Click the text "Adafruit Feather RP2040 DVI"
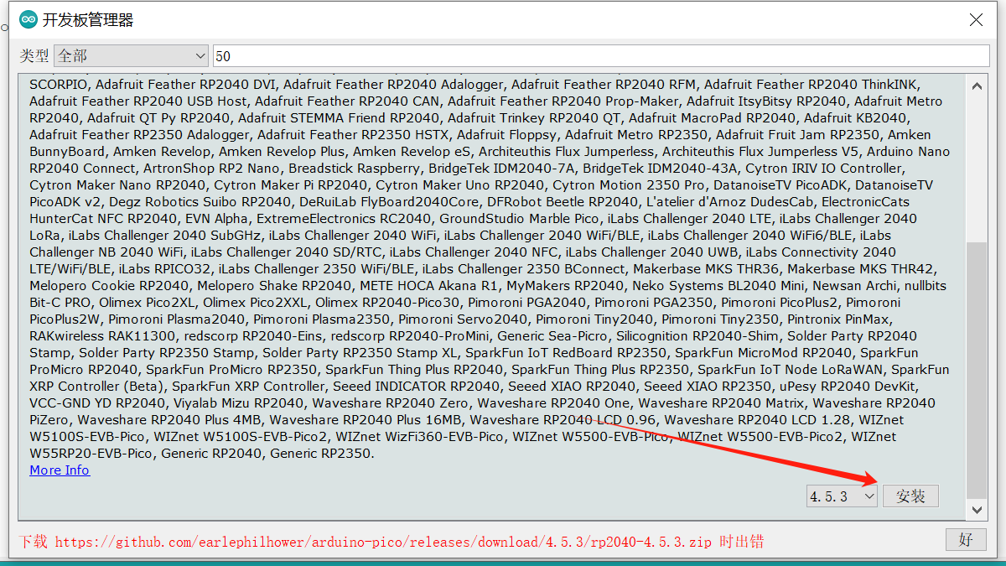The image size is (1006, 566). click(184, 85)
